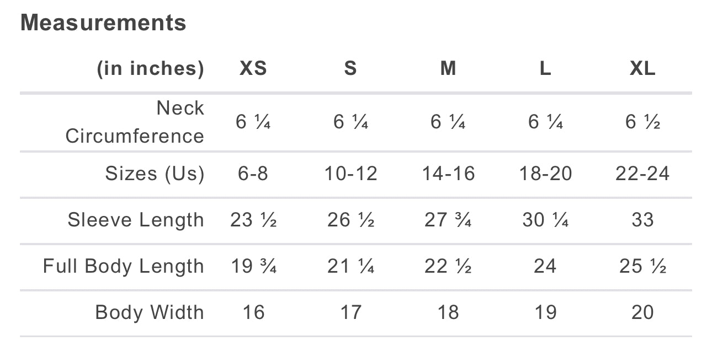712x341 pixels.
Task: Click the Neck Circumference row label
Action: [135, 122]
